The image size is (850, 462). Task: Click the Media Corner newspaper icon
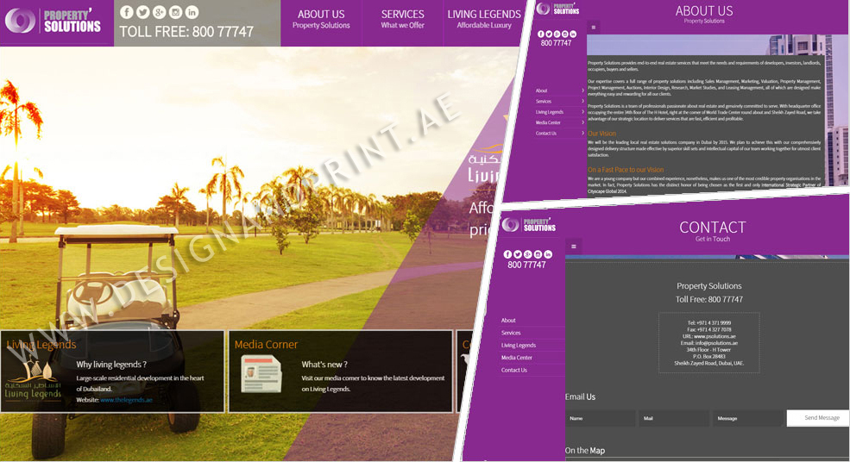(261, 376)
